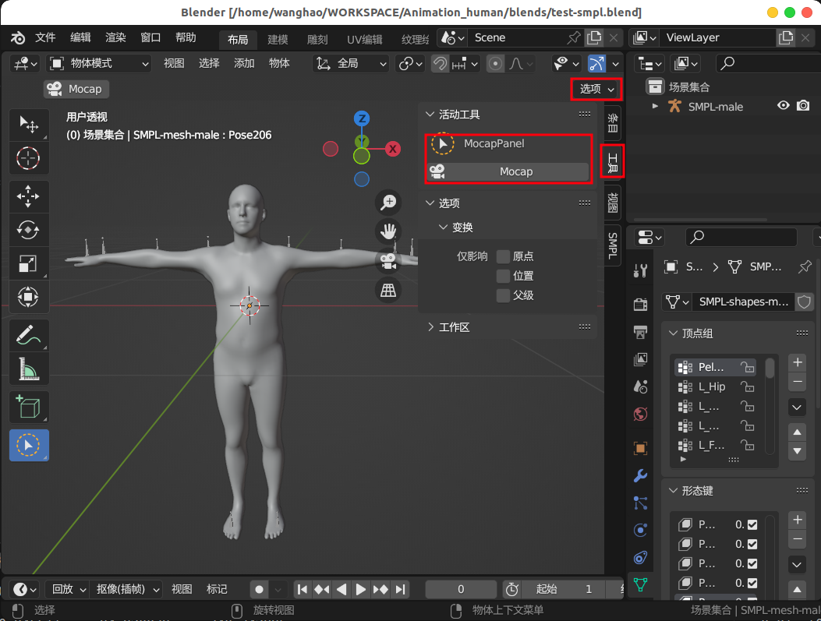Open the Object properties tab icon
The image size is (821, 621).
640,448
